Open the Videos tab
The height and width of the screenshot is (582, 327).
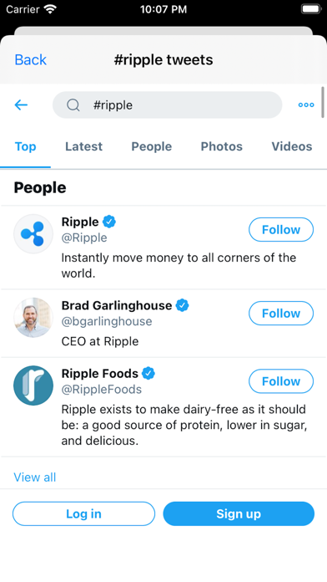tap(292, 146)
